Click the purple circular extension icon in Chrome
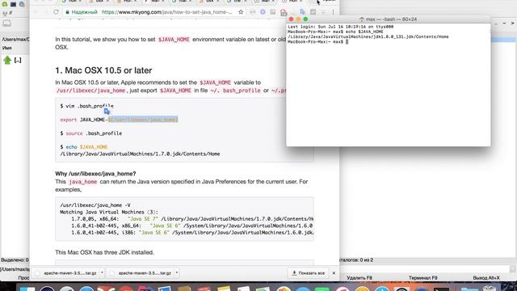The image size is (517, 291). pyautogui.click(x=263, y=12)
